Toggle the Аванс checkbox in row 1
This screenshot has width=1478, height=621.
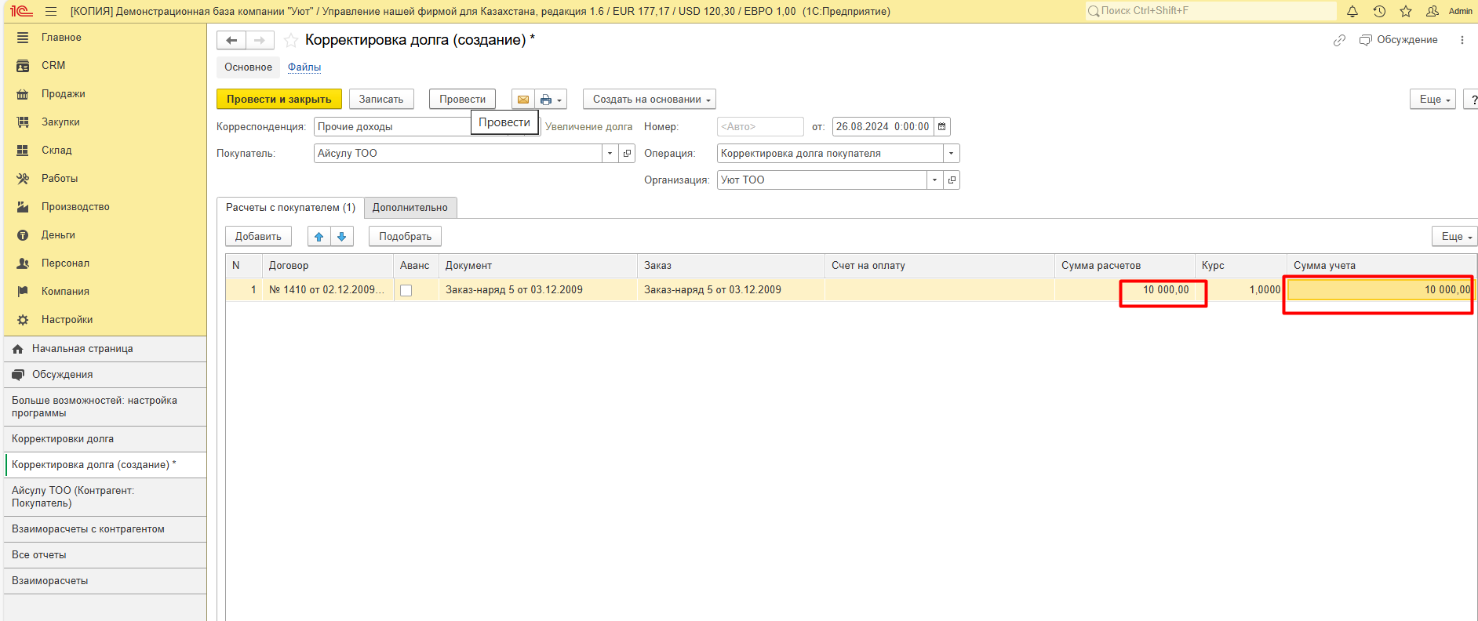[406, 290]
